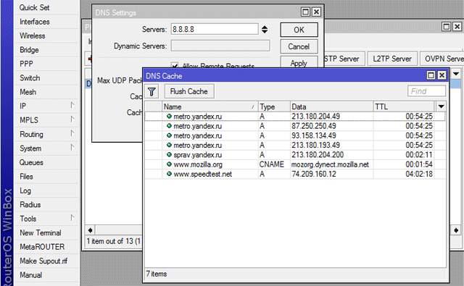
Task: Expand the Routing submenu
Action: tap(72, 133)
